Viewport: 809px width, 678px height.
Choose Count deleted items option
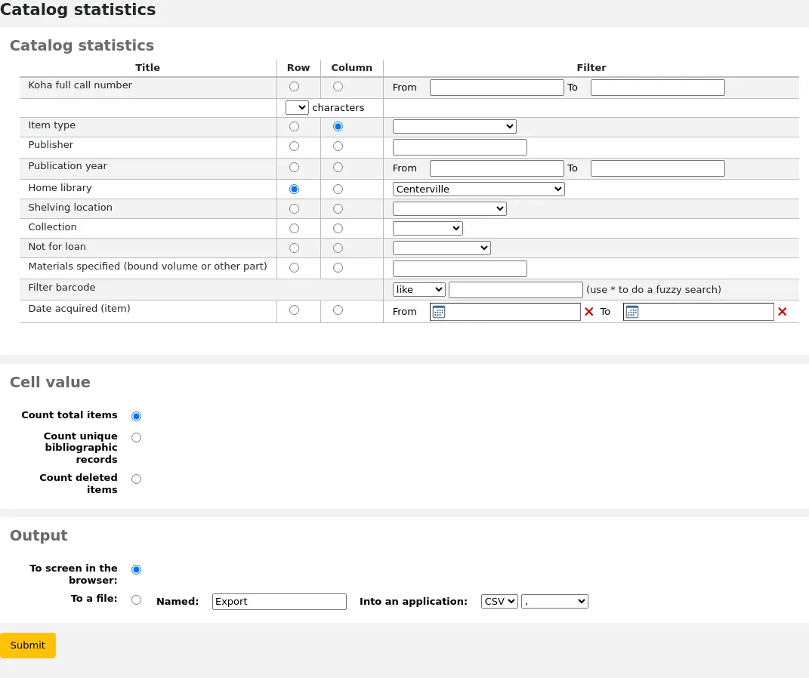(136, 479)
